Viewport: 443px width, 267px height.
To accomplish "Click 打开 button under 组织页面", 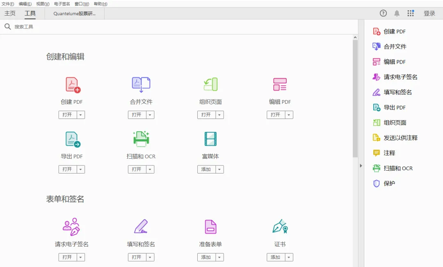I will pyautogui.click(x=206, y=115).
